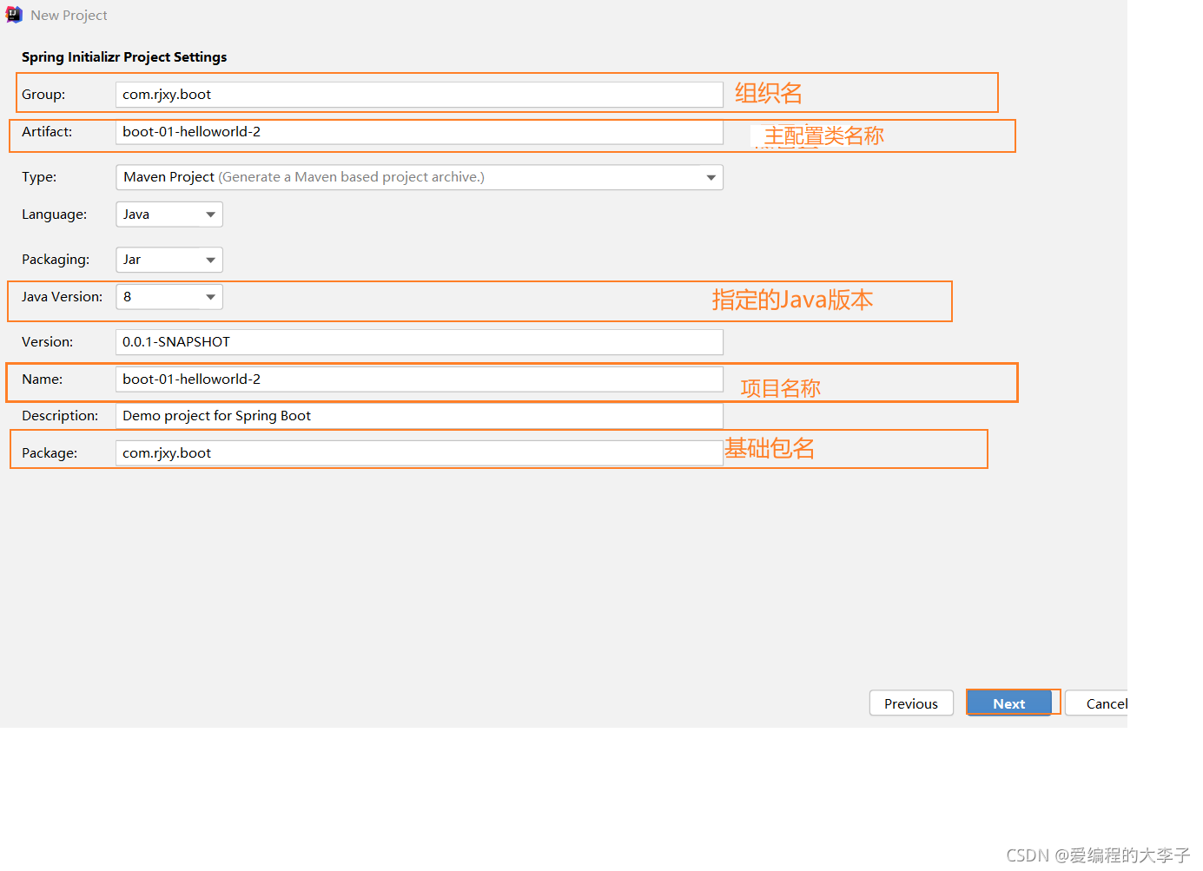Image resolution: width=1203 pixels, height=871 pixels.
Task: Click the Package input field
Action: (x=420, y=453)
